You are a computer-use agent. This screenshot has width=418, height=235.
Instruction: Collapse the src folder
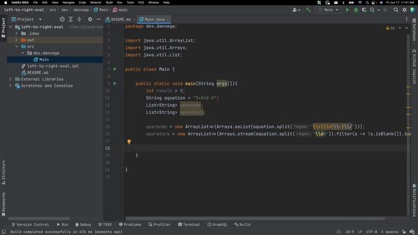16,46
